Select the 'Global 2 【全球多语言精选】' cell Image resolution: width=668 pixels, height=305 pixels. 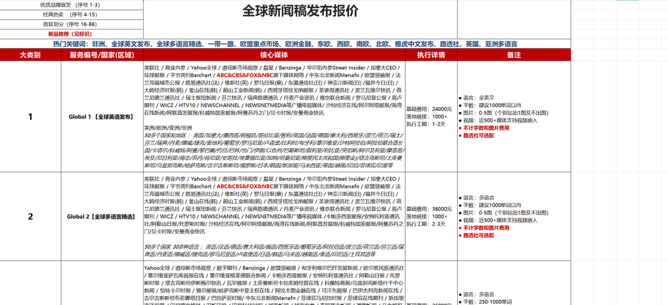coord(101,216)
